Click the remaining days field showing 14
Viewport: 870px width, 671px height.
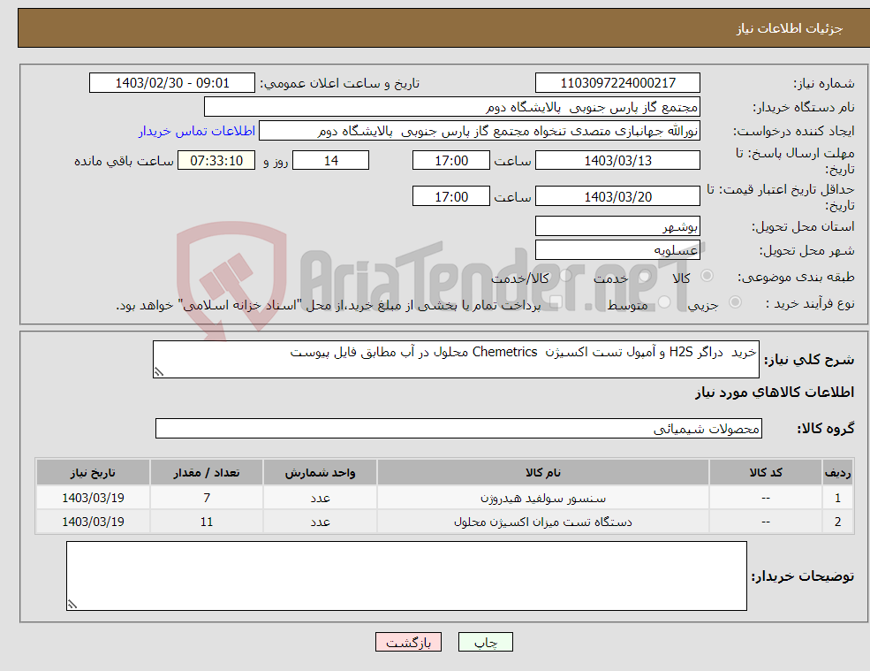point(330,161)
